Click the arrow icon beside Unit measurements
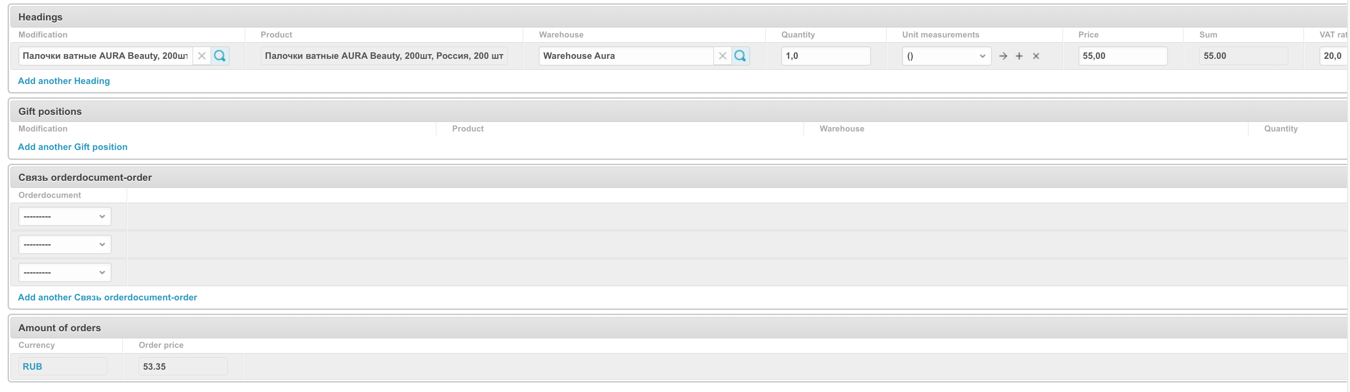 click(x=1003, y=56)
